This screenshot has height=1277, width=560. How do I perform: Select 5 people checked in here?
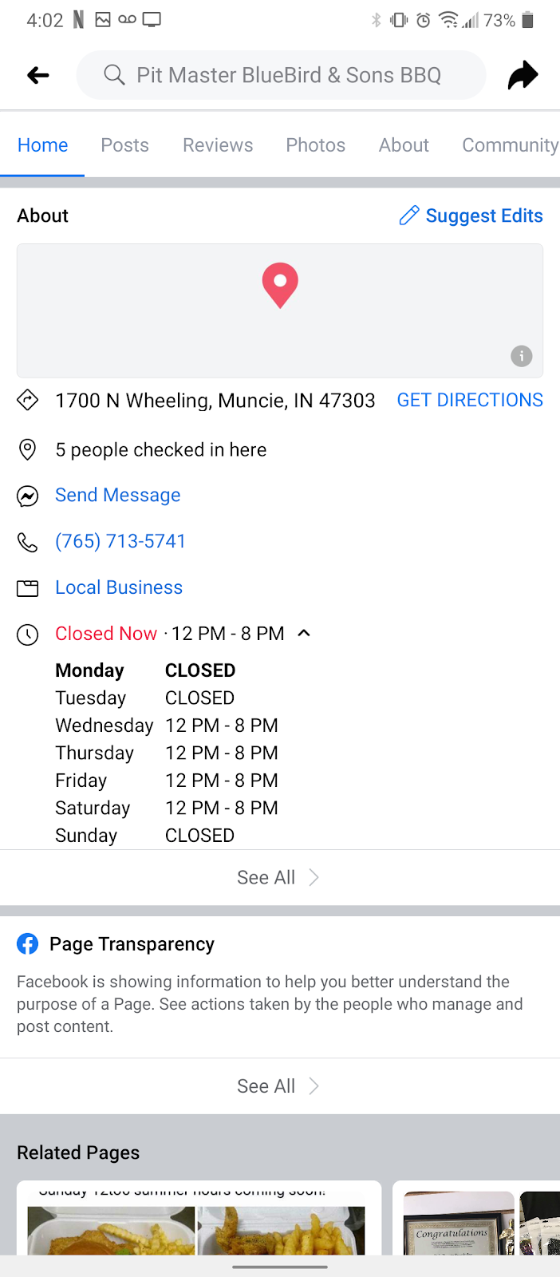click(160, 449)
